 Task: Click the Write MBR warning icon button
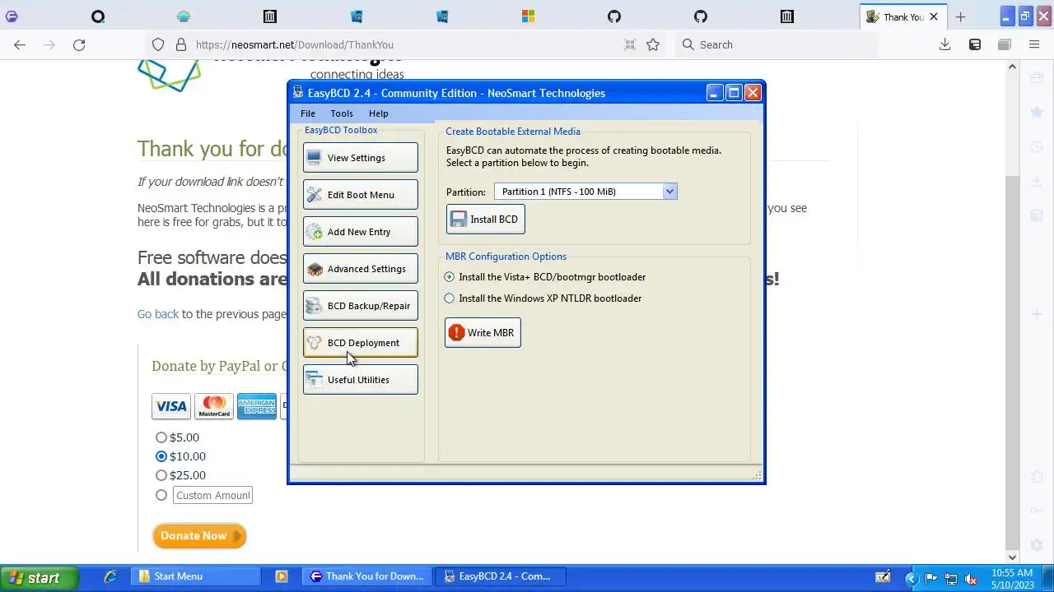pos(483,333)
